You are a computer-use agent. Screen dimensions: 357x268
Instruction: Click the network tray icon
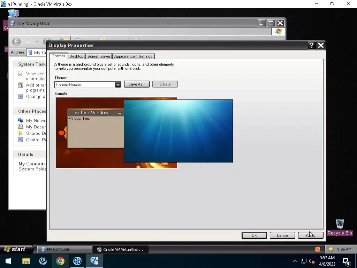coord(304,261)
